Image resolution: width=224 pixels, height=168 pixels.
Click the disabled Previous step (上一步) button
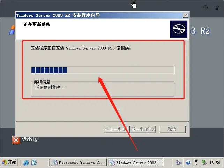coord(117,129)
